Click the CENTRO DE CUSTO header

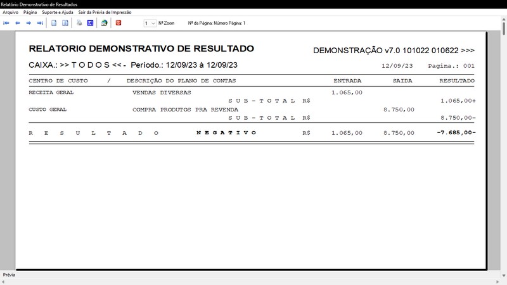[58, 81]
